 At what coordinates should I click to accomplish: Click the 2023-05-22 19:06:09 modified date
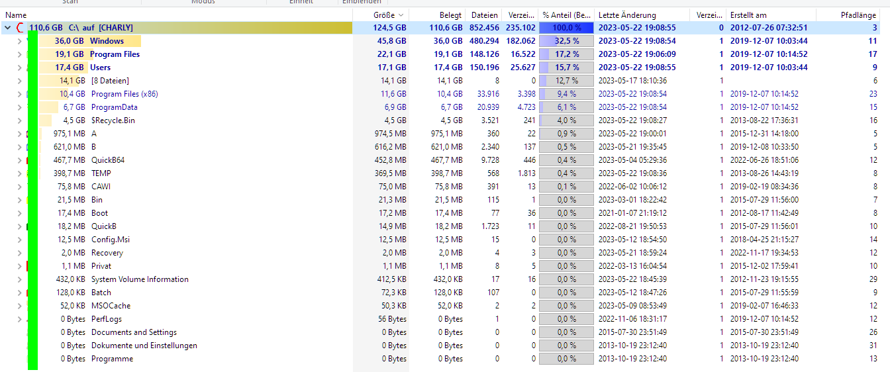[637, 54]
